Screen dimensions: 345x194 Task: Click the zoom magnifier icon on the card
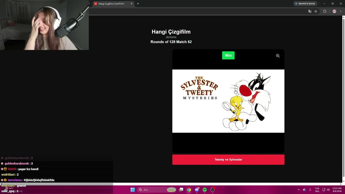pyautogui.click(x=278, y=56)
